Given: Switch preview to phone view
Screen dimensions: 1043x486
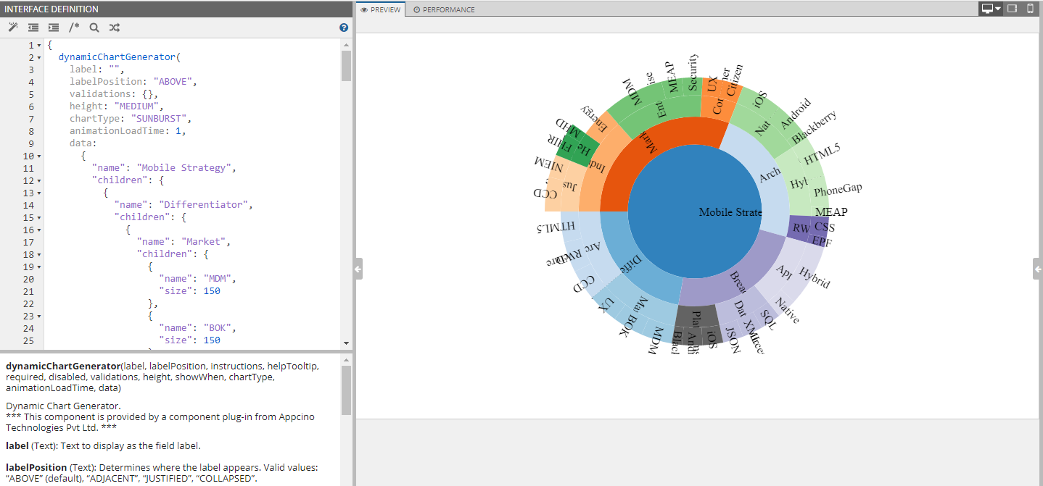Looking at the screenshot, I should point(1030,9).
